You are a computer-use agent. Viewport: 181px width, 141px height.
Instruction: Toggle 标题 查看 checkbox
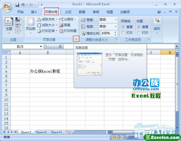pyautogui.click(x=139, y=27)
